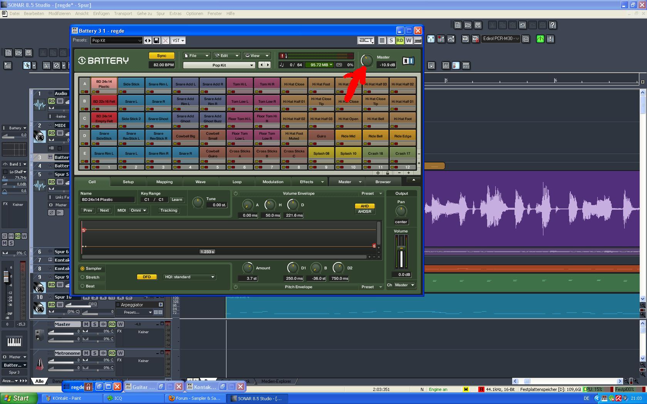
Task: Select the smart selection pointer tool
Action: coord(27,65)
